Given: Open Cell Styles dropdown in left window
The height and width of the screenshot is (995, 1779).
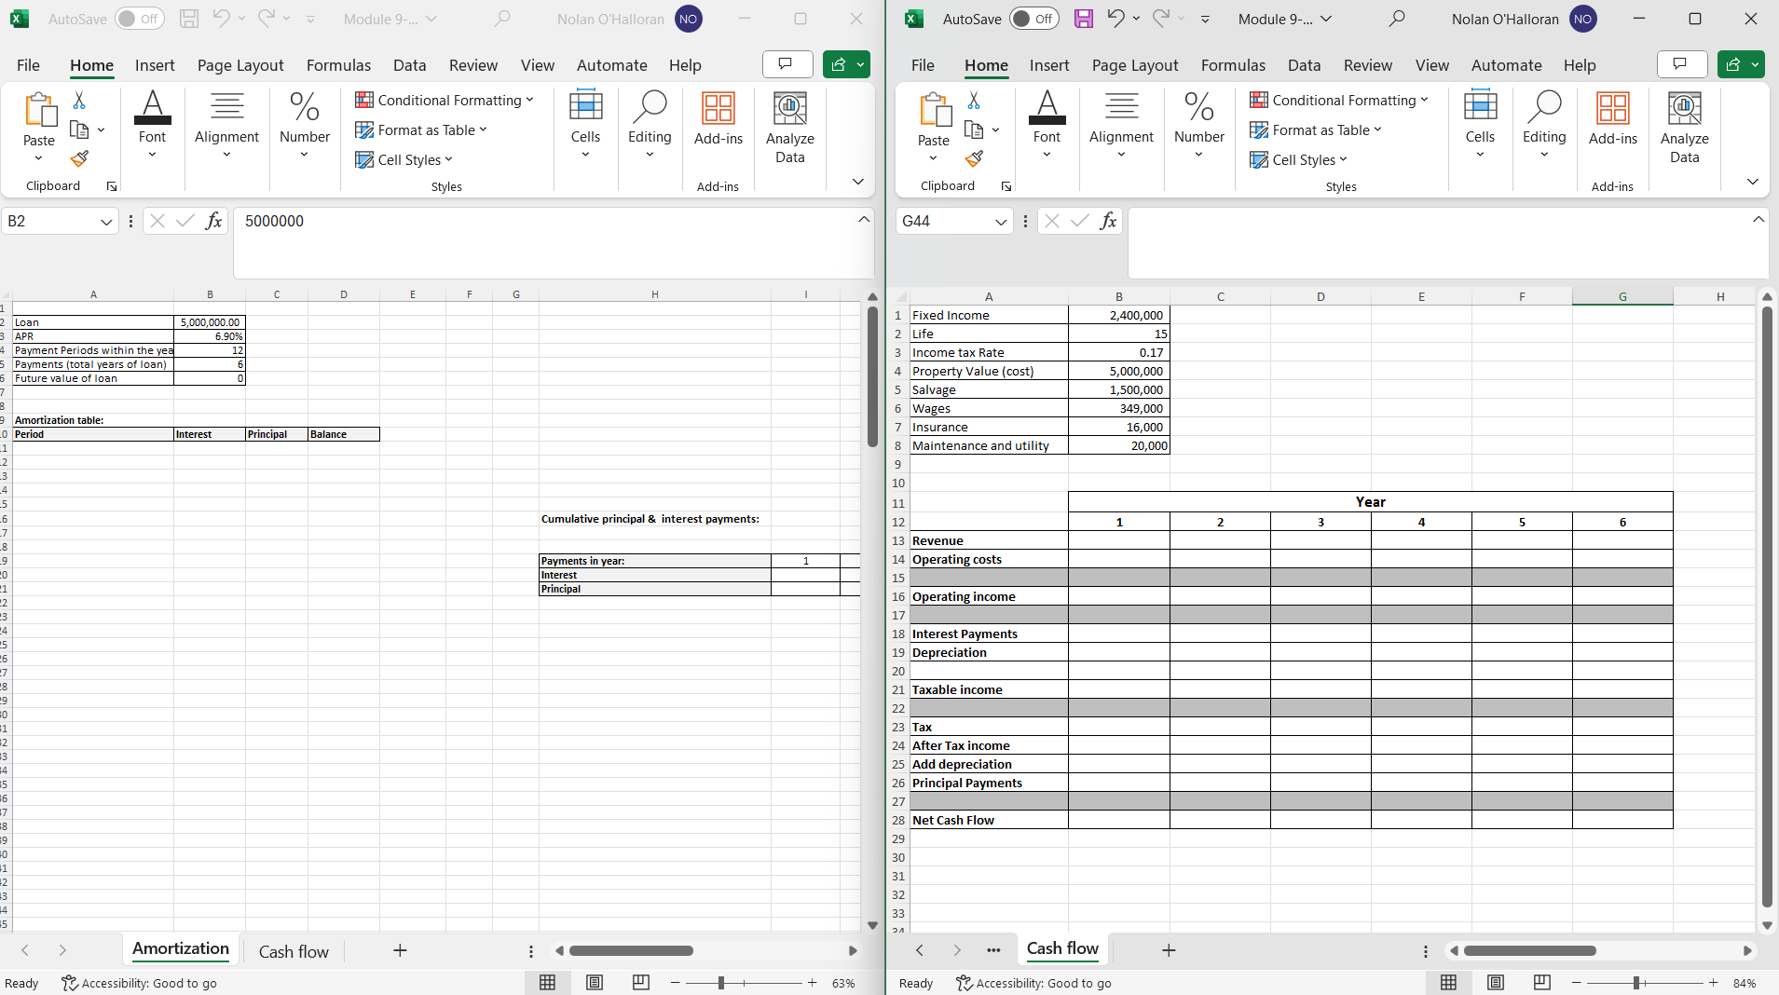Looking at the screenshot, I should (x=404, y=159).
